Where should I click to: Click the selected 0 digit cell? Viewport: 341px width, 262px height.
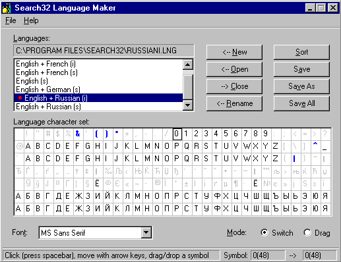coord(177,134)
